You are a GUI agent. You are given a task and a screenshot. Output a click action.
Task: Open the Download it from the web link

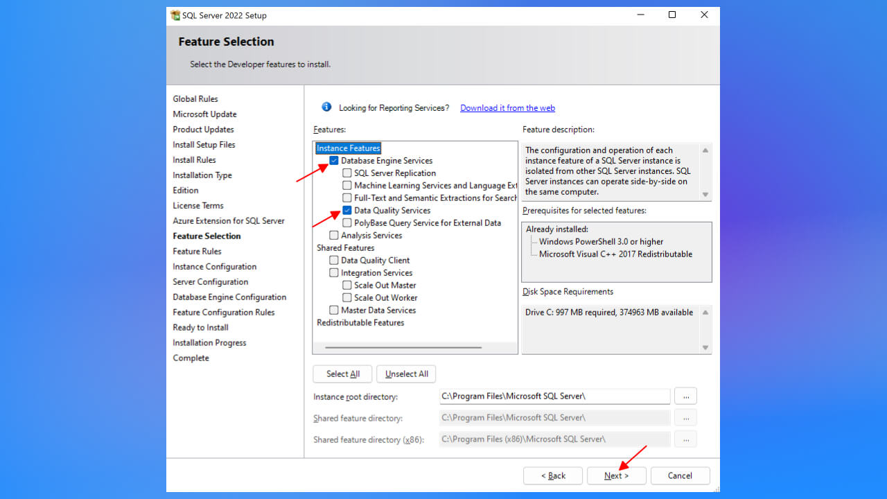[x=507, y=108]
